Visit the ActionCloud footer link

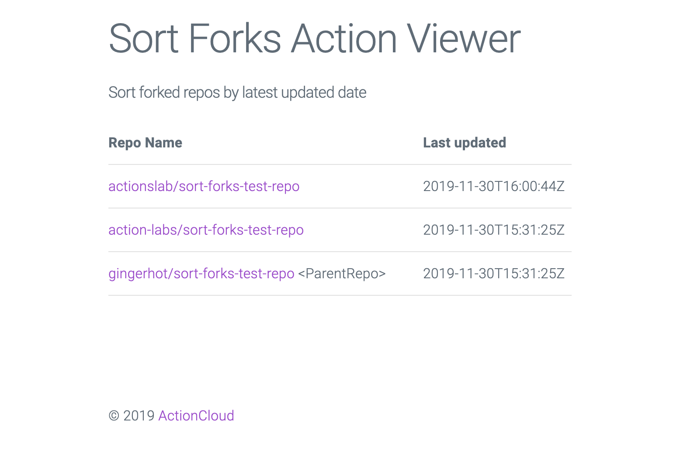click(196, 416)
